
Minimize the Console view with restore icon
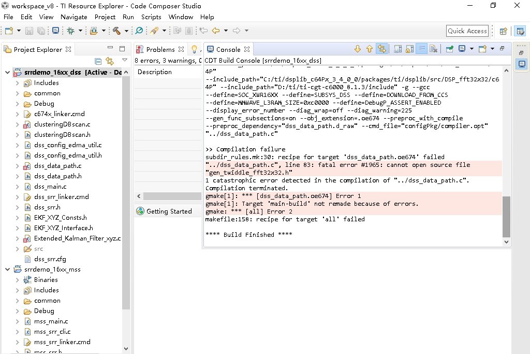click(x=502, y=49)
